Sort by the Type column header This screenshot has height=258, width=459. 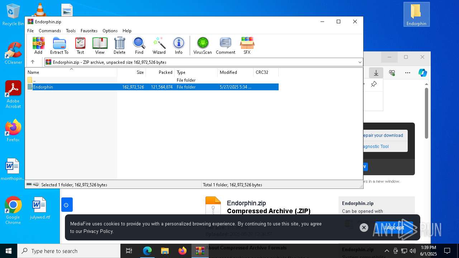pos(196,72)
